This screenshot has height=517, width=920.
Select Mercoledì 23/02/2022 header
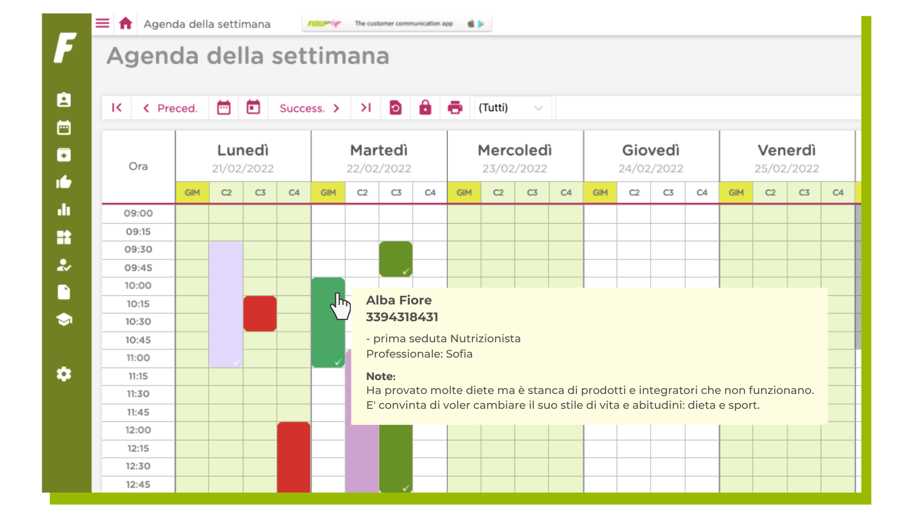(515, 157)
